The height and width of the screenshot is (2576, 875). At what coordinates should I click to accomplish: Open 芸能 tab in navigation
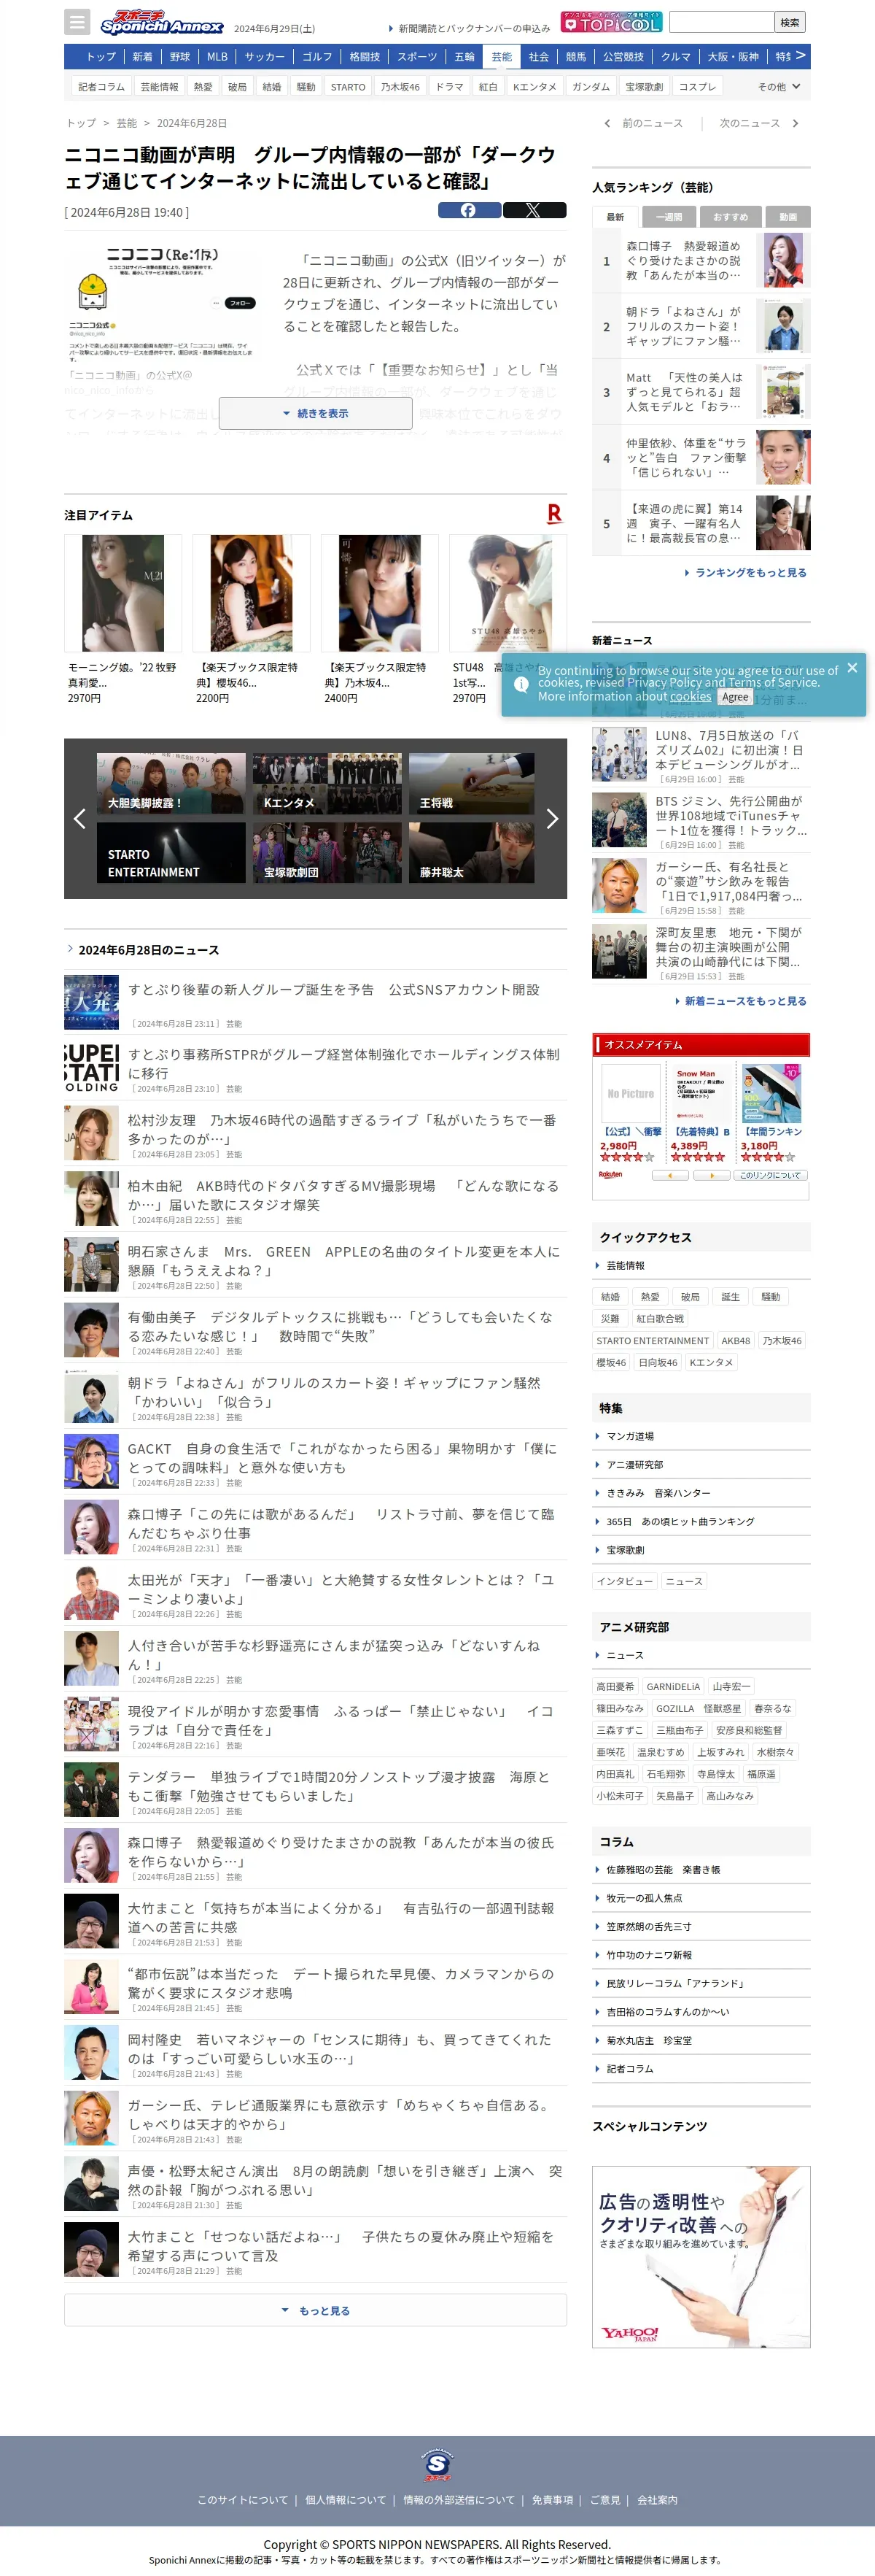point(502,57)
